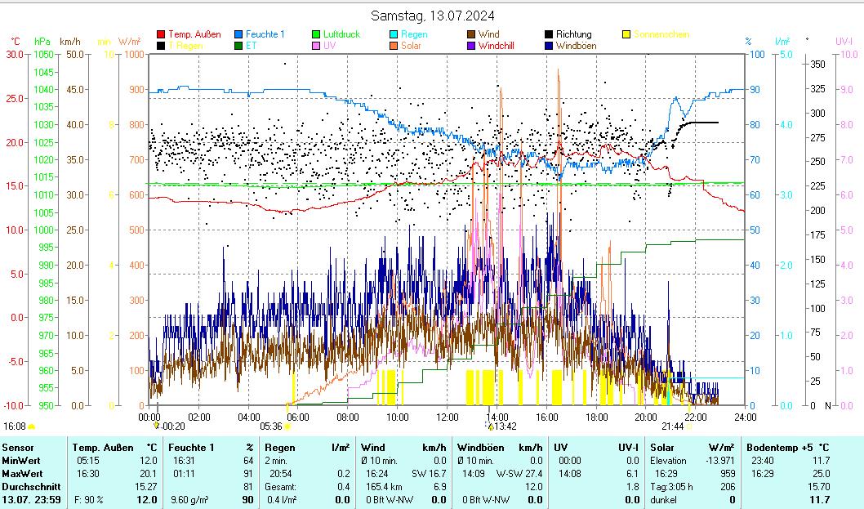
Task: Click the green Luftdruck legend swatch
Action: point(316,35)
